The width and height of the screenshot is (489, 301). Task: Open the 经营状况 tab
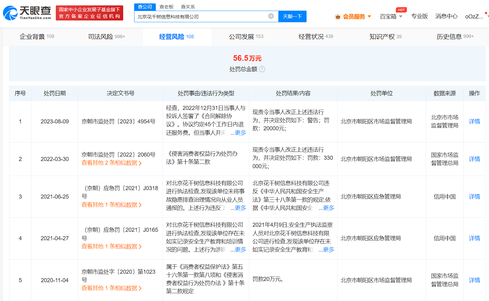coord(316,37)
